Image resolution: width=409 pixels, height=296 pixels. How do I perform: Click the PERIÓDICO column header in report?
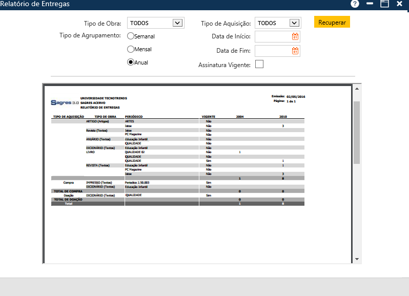(x=134, y=117)
